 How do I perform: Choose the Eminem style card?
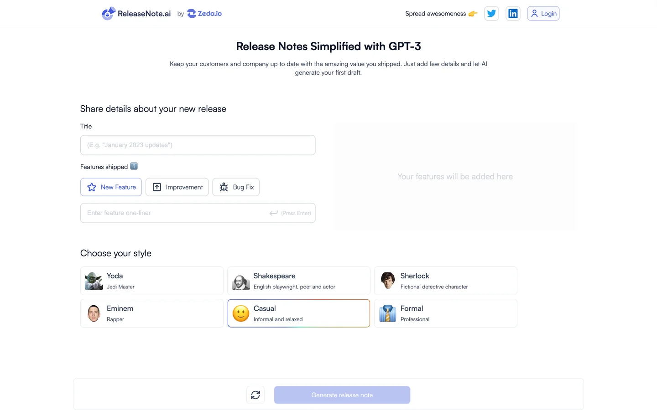pos(151,313)
